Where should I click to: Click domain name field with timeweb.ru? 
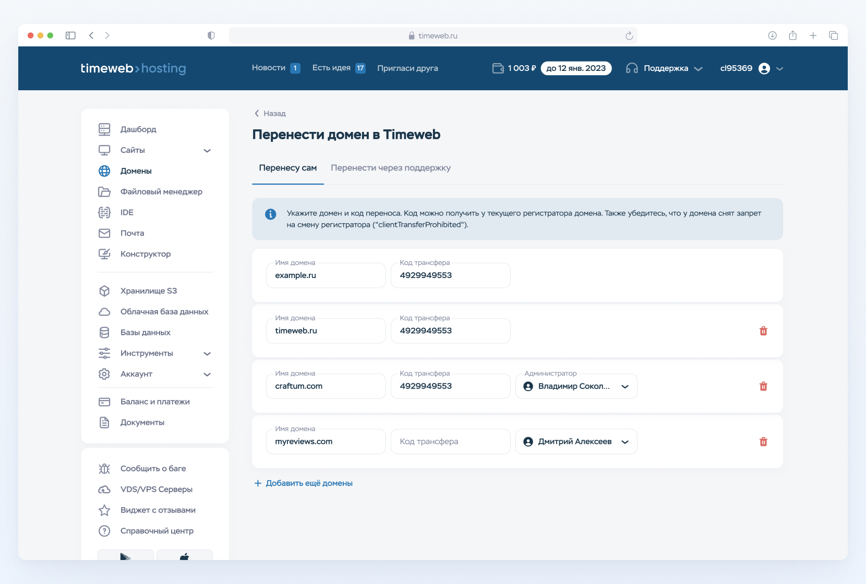coord(326,331)
